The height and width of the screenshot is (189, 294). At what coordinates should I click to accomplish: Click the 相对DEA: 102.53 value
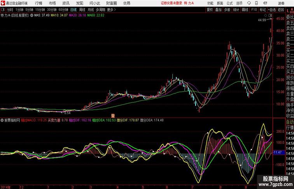pyautogui.click(x=104, y=120)
